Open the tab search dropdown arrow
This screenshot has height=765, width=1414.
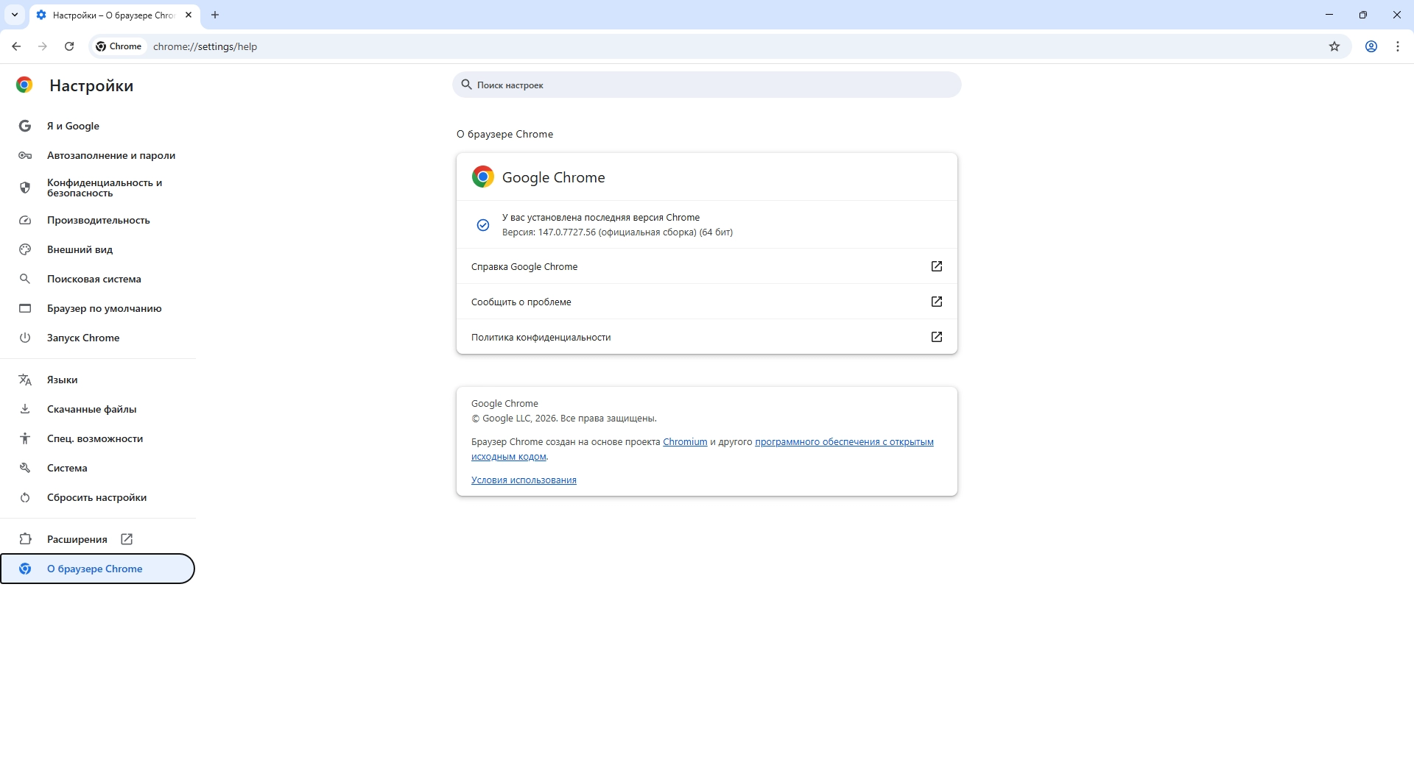point(15,15)
